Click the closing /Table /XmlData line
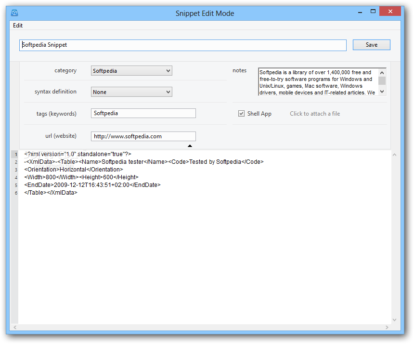 [51, 193]
